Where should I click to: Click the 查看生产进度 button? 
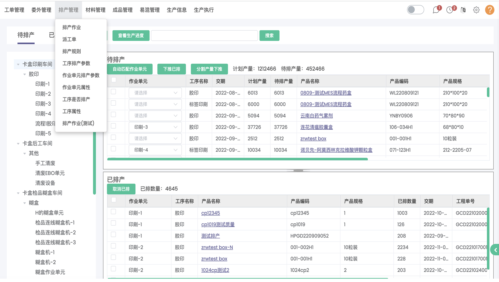pyautogui.click(x=131, y=36)
